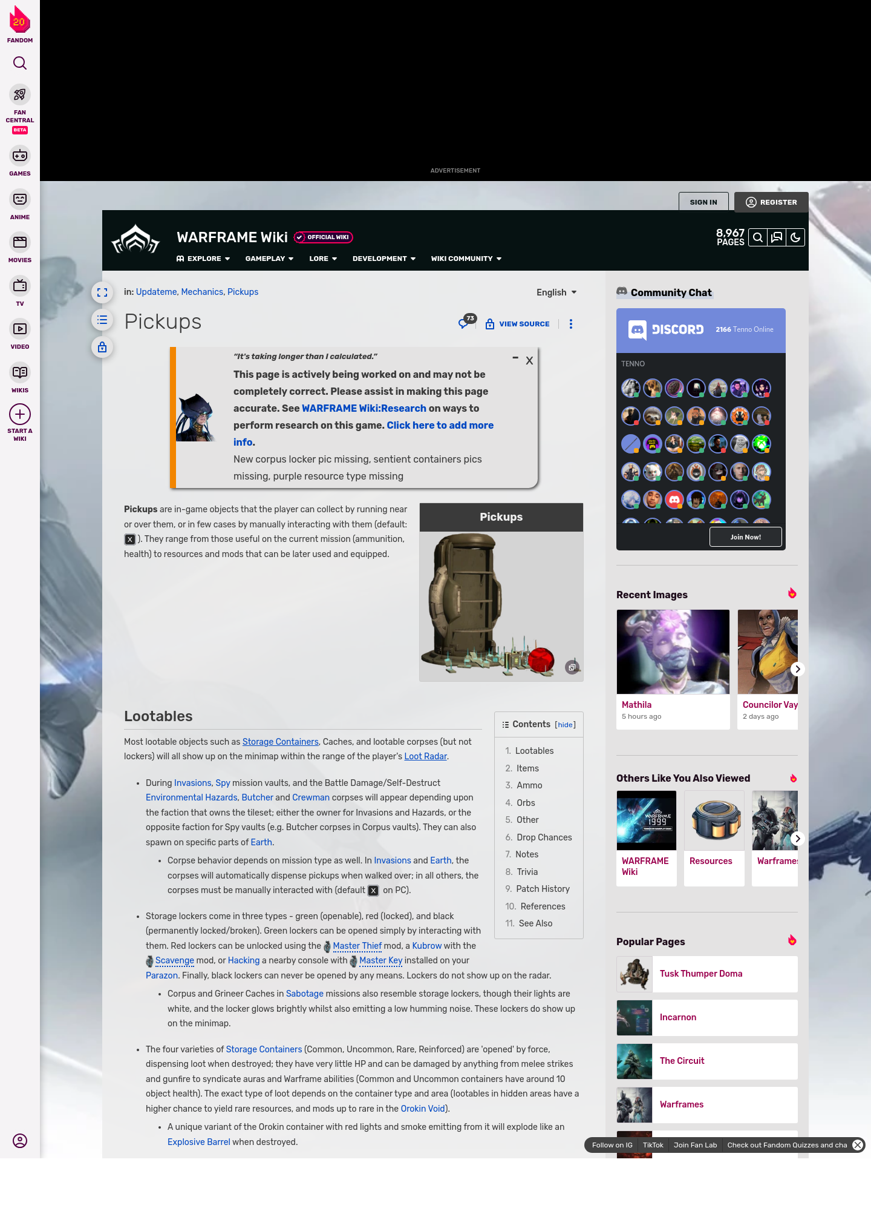Open the wiki discussions icon

[777, 238]
